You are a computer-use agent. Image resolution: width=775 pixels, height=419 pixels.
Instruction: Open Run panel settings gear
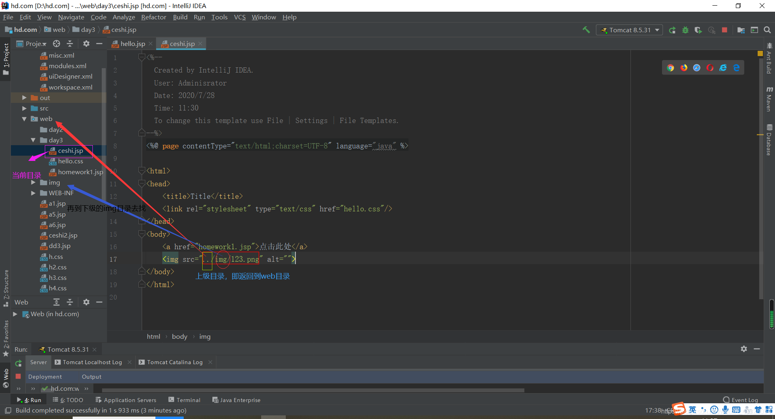(744, 349)
